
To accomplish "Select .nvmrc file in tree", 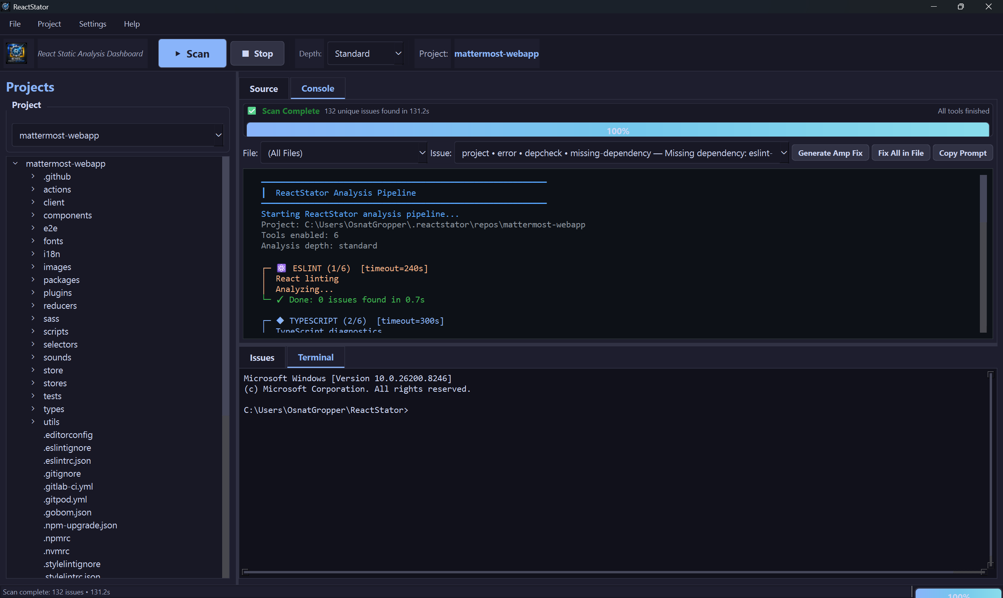I will [x=56, y=551].
